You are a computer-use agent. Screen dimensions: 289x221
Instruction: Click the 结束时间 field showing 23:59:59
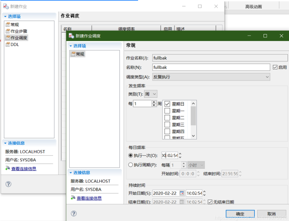click(230, 173)
